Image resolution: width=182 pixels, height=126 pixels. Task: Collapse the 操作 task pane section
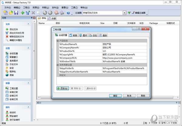point(28,107)
